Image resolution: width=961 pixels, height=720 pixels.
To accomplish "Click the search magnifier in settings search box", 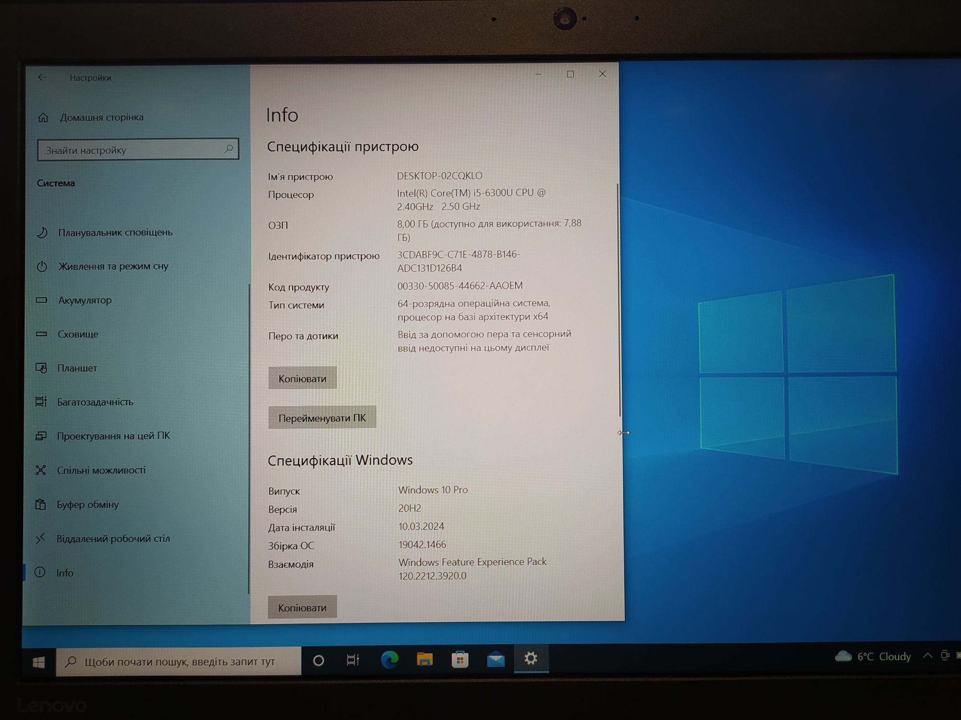I will click(229, 149).
